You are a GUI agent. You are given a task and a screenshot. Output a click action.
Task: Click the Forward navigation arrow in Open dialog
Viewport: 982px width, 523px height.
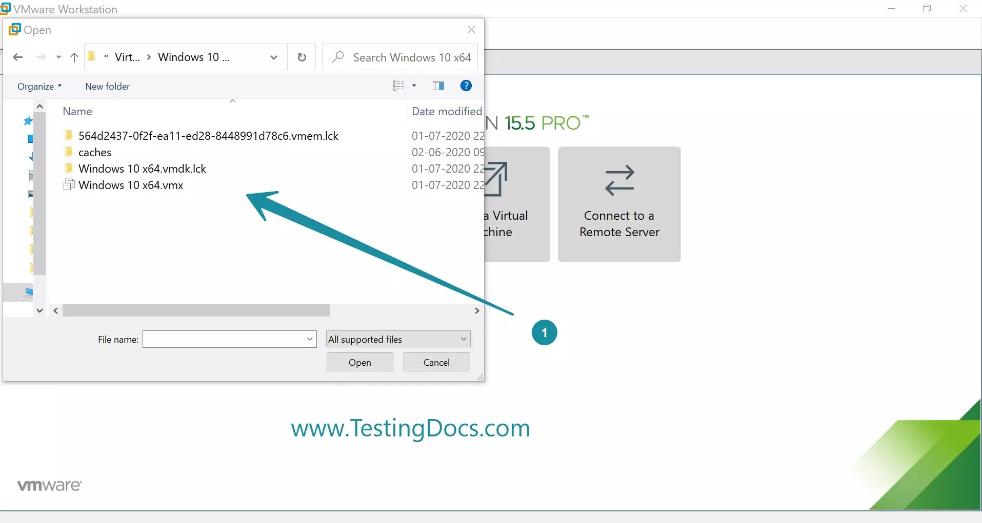click(41, 57)
